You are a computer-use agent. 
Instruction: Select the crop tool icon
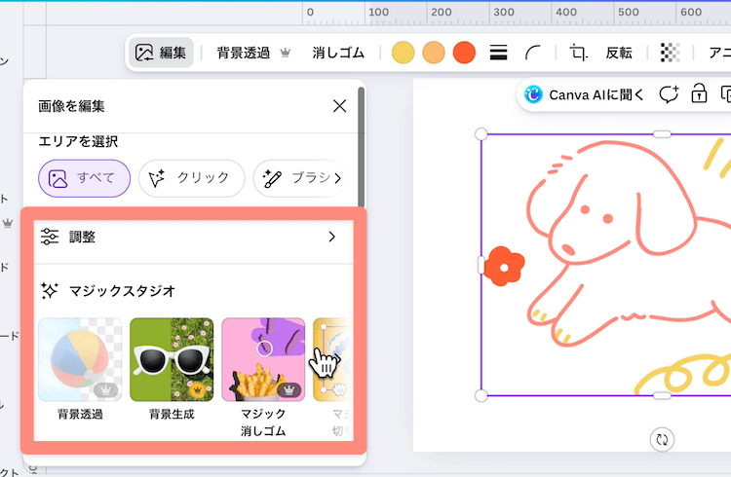click(579, 53)
